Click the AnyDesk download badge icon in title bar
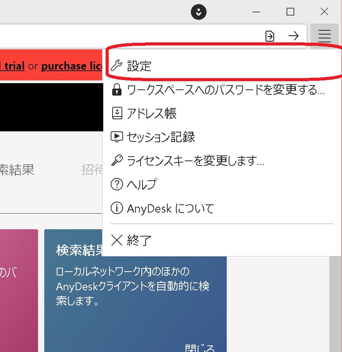 [x=198, y=12]
